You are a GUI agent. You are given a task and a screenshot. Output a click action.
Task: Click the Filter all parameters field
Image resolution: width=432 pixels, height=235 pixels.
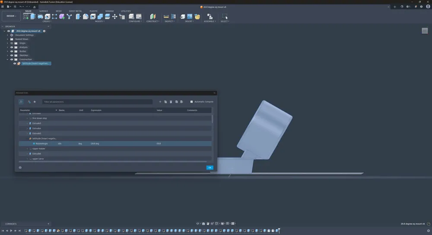pyautogui.click(x=97, y=102)
